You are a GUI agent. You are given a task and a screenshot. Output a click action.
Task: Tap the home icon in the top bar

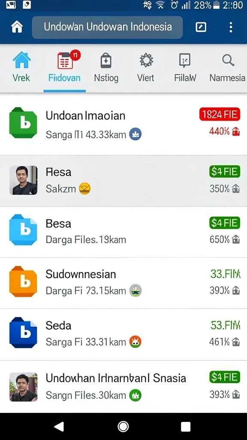point(17,27)
